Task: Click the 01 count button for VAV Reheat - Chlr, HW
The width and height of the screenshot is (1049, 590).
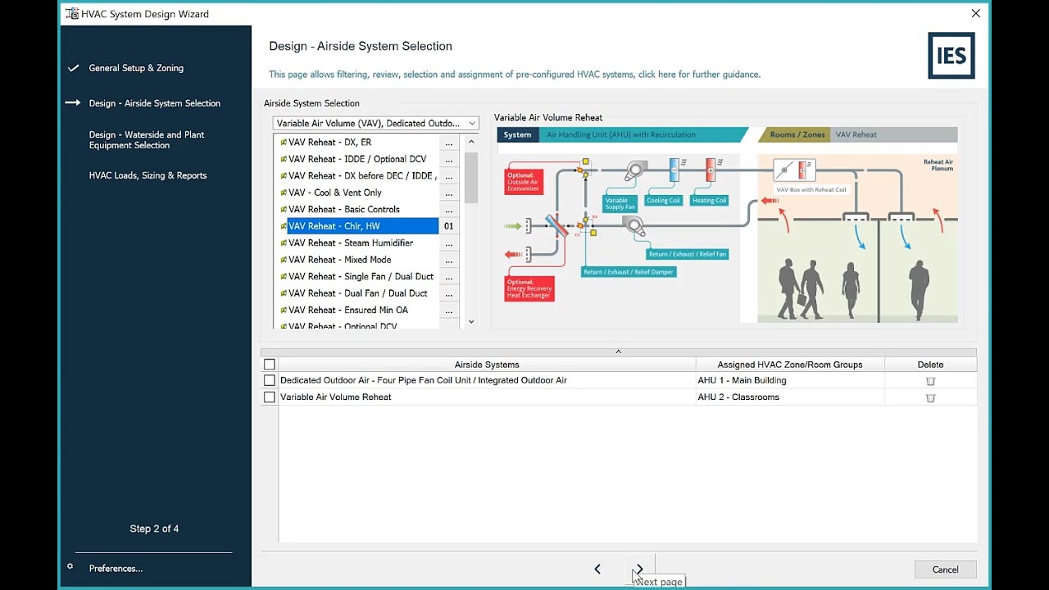Action: coord(448,226)
